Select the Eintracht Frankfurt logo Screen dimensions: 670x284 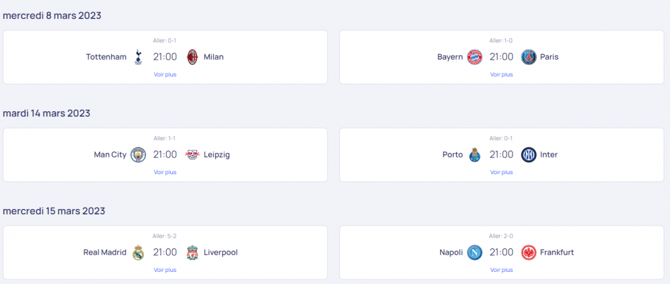(x=529, y=253)
